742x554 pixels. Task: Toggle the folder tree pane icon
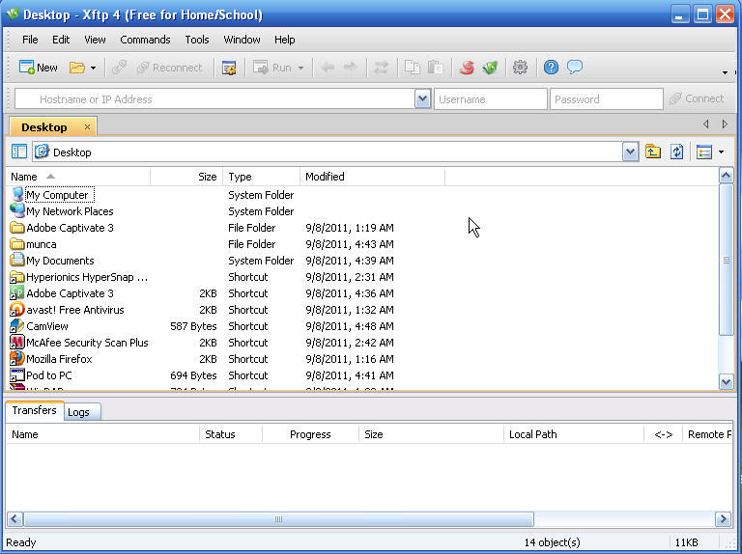[x=19, y=152]
